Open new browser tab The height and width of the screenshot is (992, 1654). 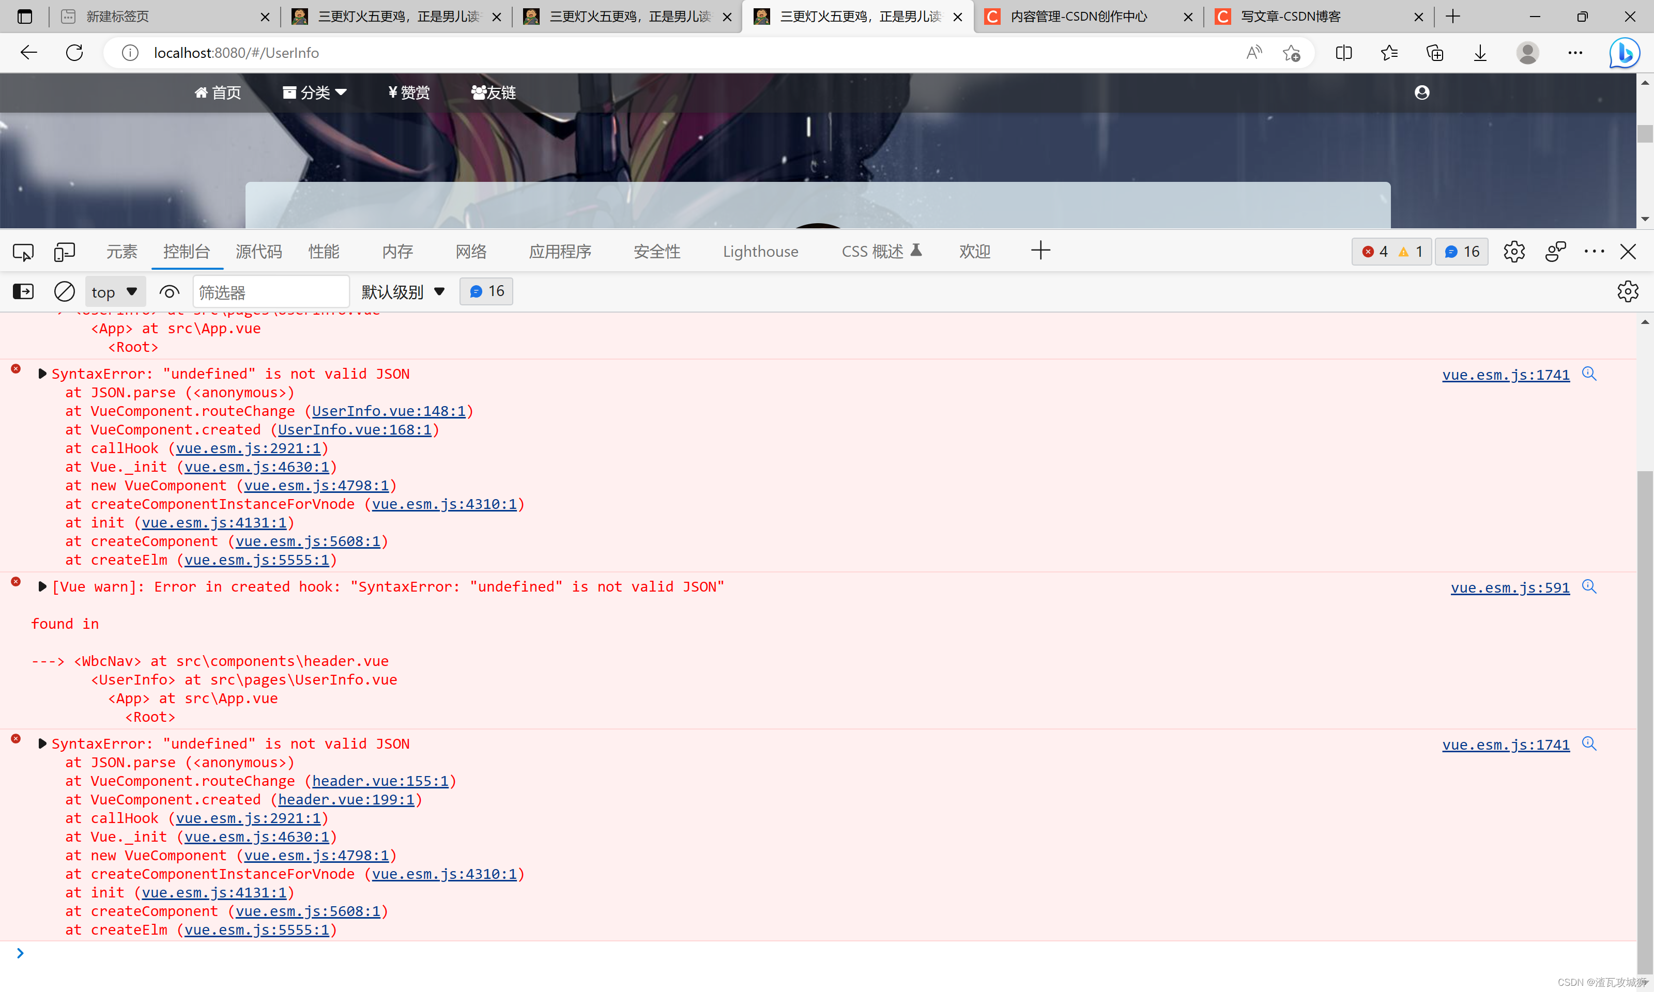[1452, 16]
